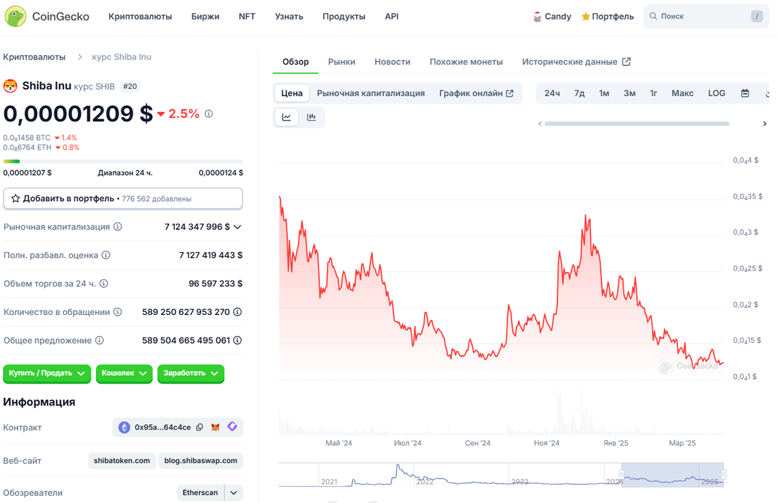Click the 2022 area in history navigator
Viewport: 777px width, 503px height.
(x=425, y=482)
